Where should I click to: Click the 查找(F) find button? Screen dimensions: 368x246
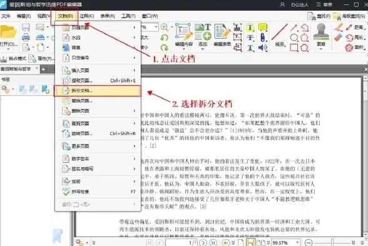(x=319, y=16)
